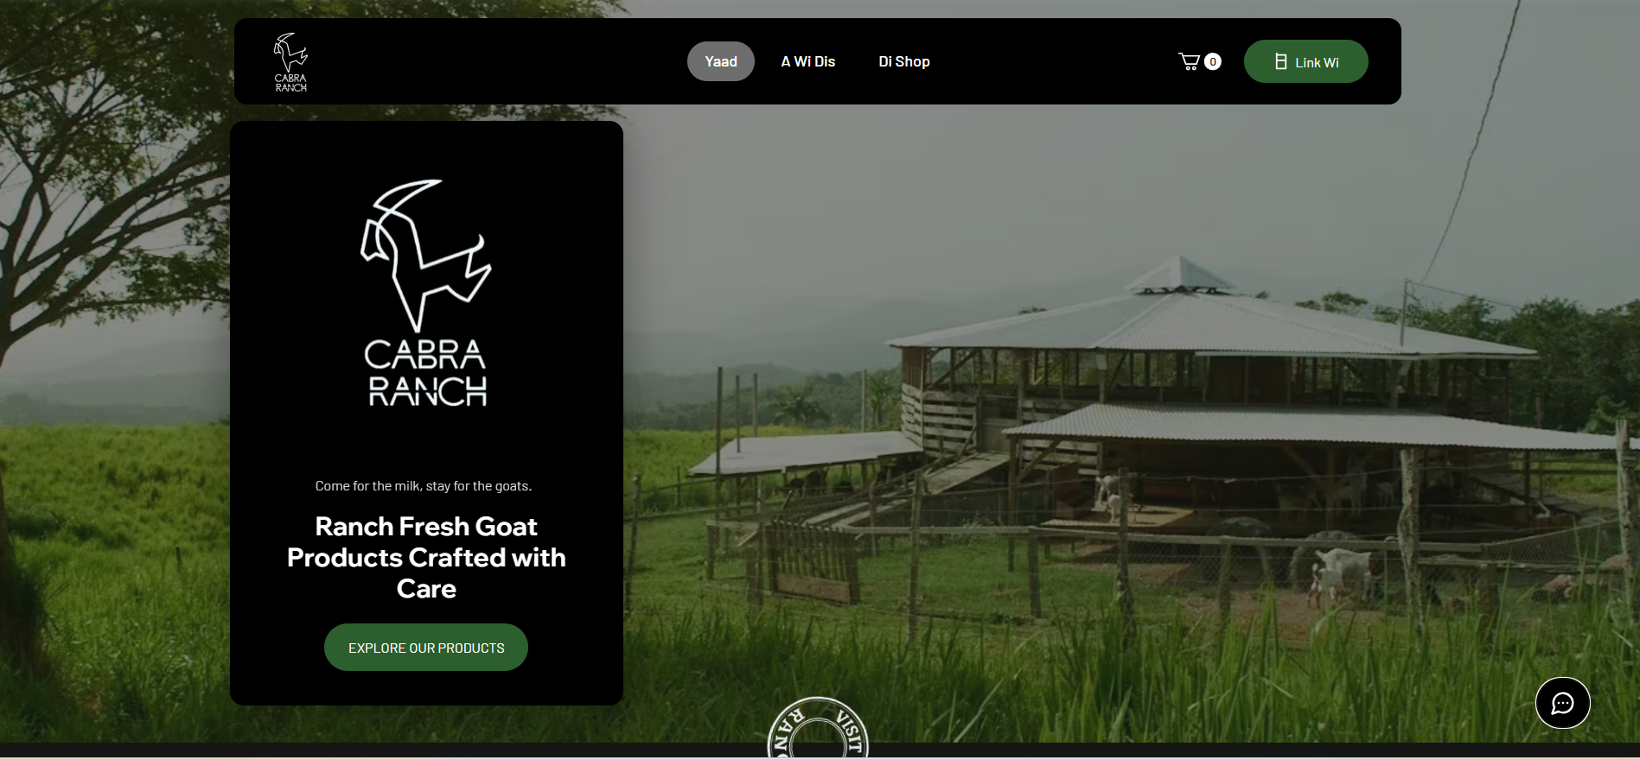The image size is (1640, 759).
Task: Click the white goat in the pen
Action: point(1344,572)
